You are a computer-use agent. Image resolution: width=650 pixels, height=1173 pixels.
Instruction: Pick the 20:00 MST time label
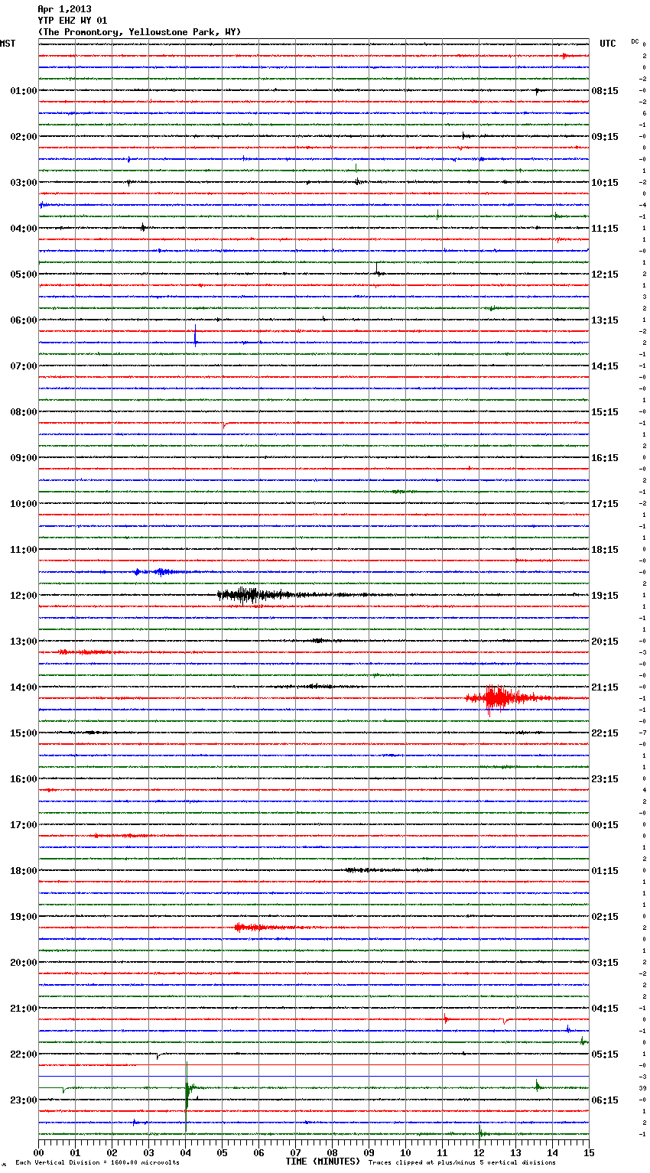tap(24, 963)
